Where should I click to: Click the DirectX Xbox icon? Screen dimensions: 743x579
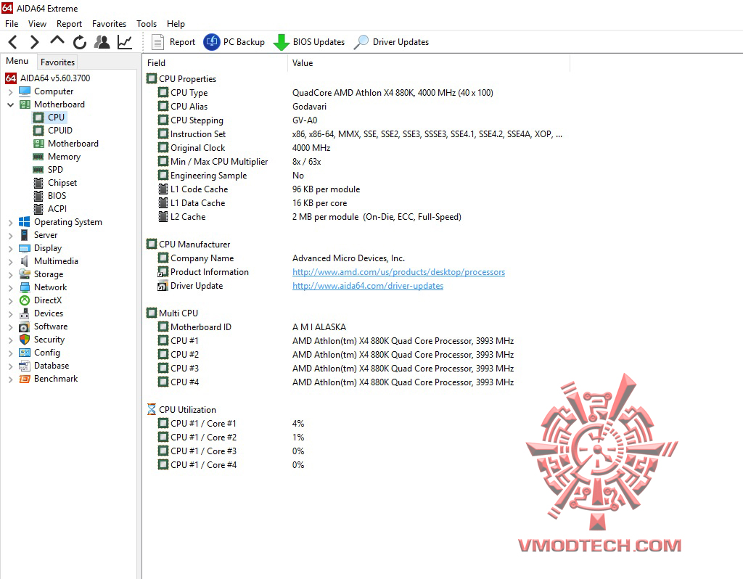point(25,300)
